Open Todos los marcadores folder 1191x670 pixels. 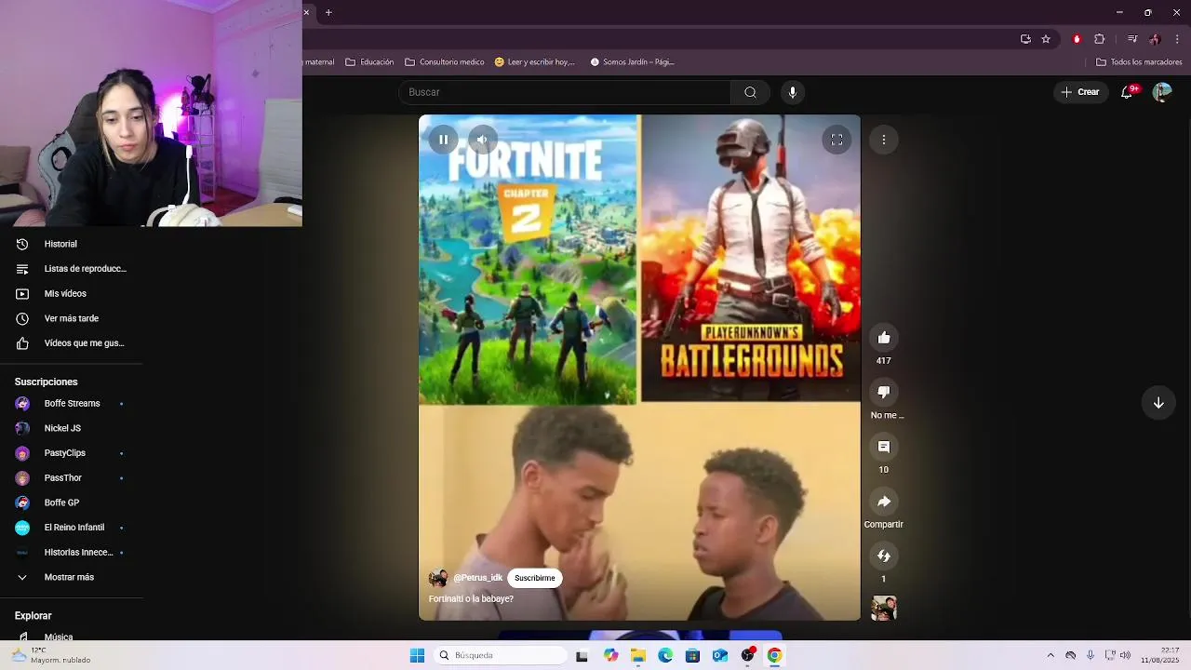pyautogui.click(x=1139, y=62)
